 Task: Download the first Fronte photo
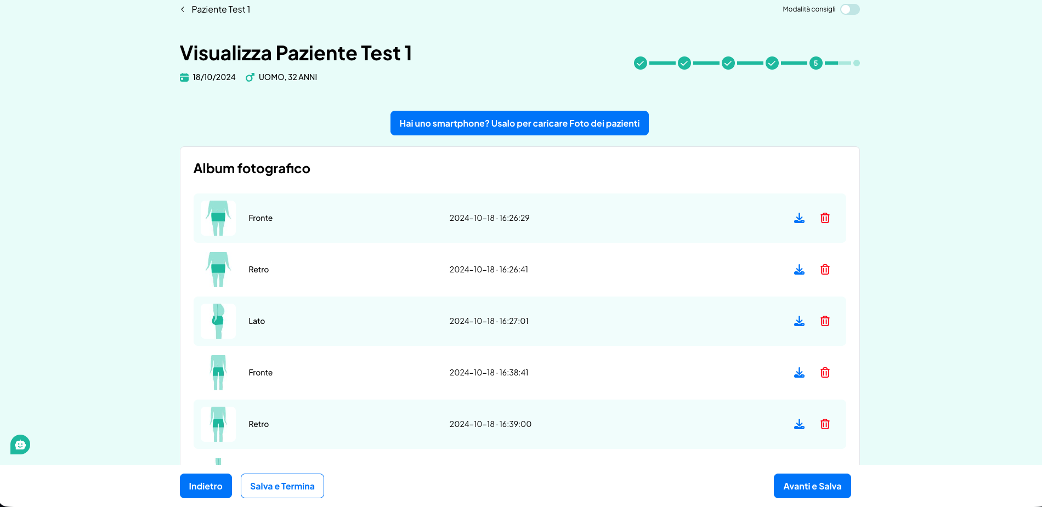click(799, 218)
